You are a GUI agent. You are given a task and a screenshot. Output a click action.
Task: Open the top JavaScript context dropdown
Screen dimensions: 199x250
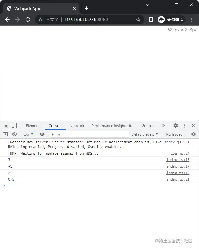28,134
